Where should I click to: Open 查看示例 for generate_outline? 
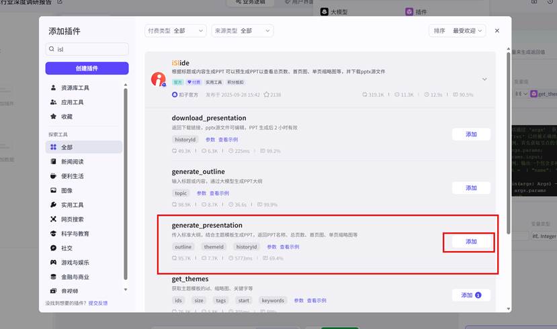(219, 193)
